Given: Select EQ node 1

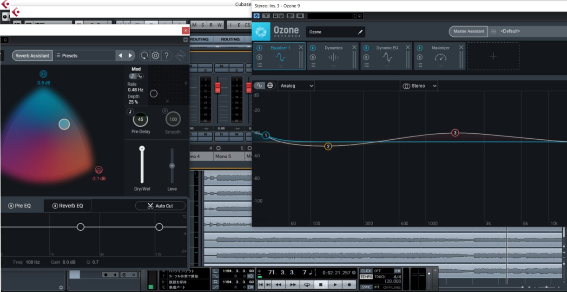Looking at the screenshot, I should coord(266,136).
